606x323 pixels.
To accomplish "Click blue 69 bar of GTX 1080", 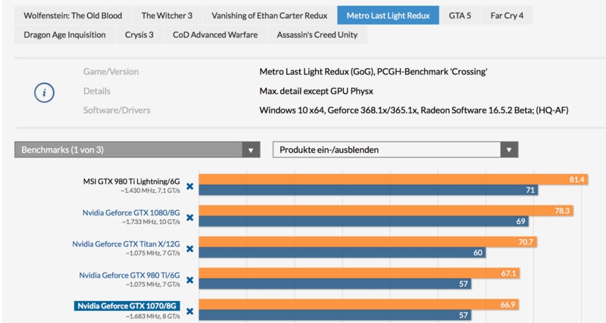I will click(364, 221).
